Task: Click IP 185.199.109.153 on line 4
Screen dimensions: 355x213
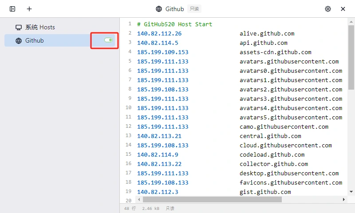Action: click(x=162, y=52)
